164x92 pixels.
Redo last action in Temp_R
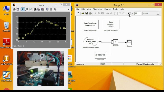coord(124,13)
